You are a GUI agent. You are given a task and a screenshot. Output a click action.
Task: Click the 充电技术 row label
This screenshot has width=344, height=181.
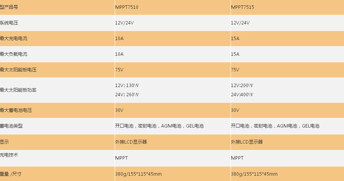coord(9,155)
